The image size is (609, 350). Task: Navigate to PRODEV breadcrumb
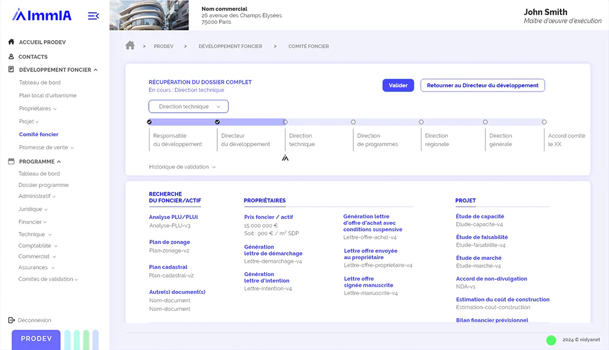[x=163, y=46]
